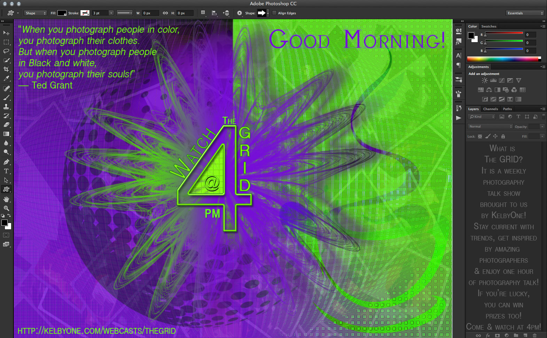Open the layer filter Kind dropdown

pyautogui.click(x=482, y=117)
